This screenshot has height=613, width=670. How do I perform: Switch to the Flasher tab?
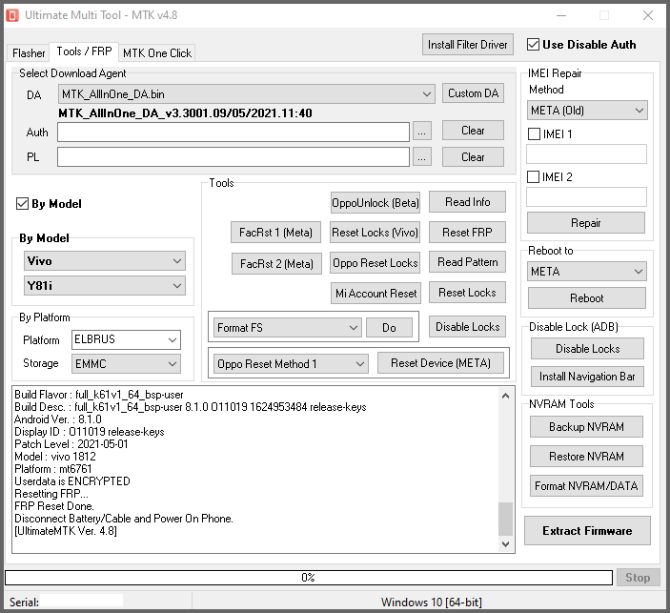(28, 53)
